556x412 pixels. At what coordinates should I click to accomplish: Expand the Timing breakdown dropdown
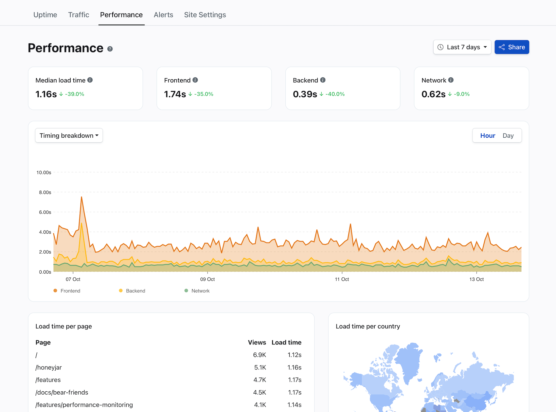pos(69,136)
